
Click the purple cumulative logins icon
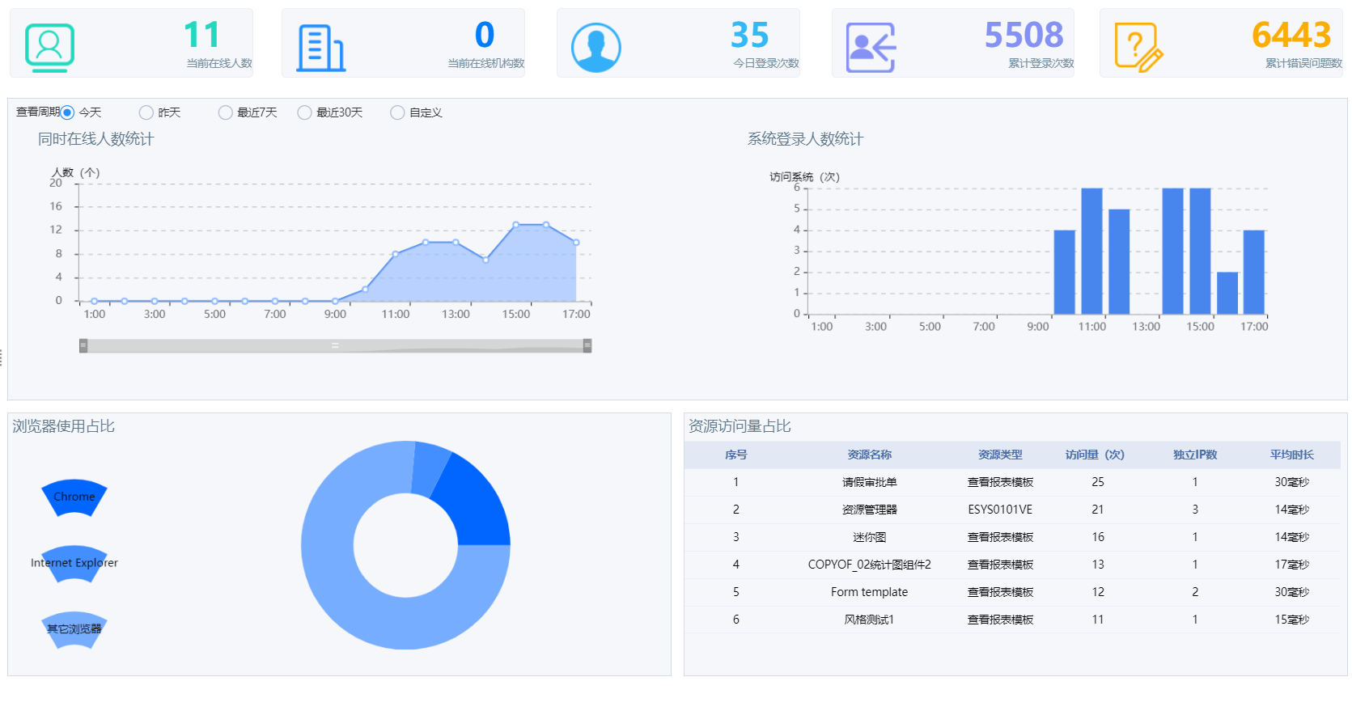(x=871, y=48)
